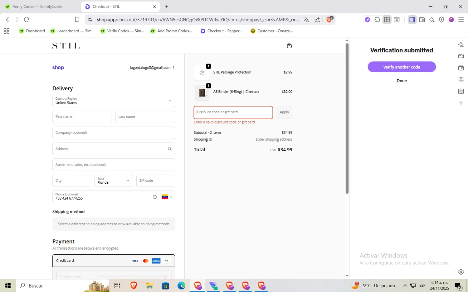Click the phone field help question icon
Image resolution: width=468 pixels, height=292 pixels.
[x=155, y=197]
